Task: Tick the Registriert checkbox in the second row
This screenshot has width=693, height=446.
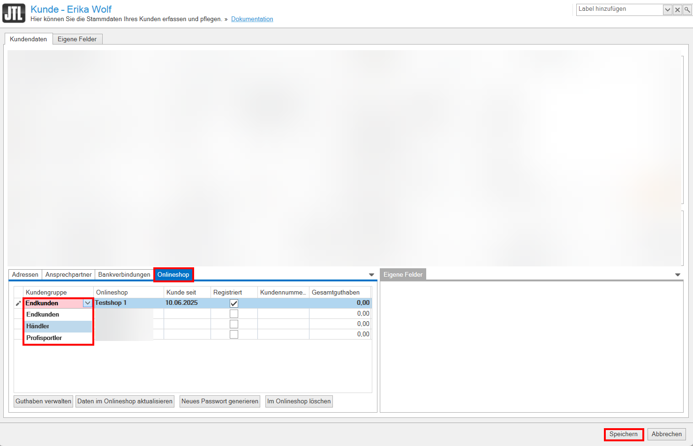Action: coord(234,314)
